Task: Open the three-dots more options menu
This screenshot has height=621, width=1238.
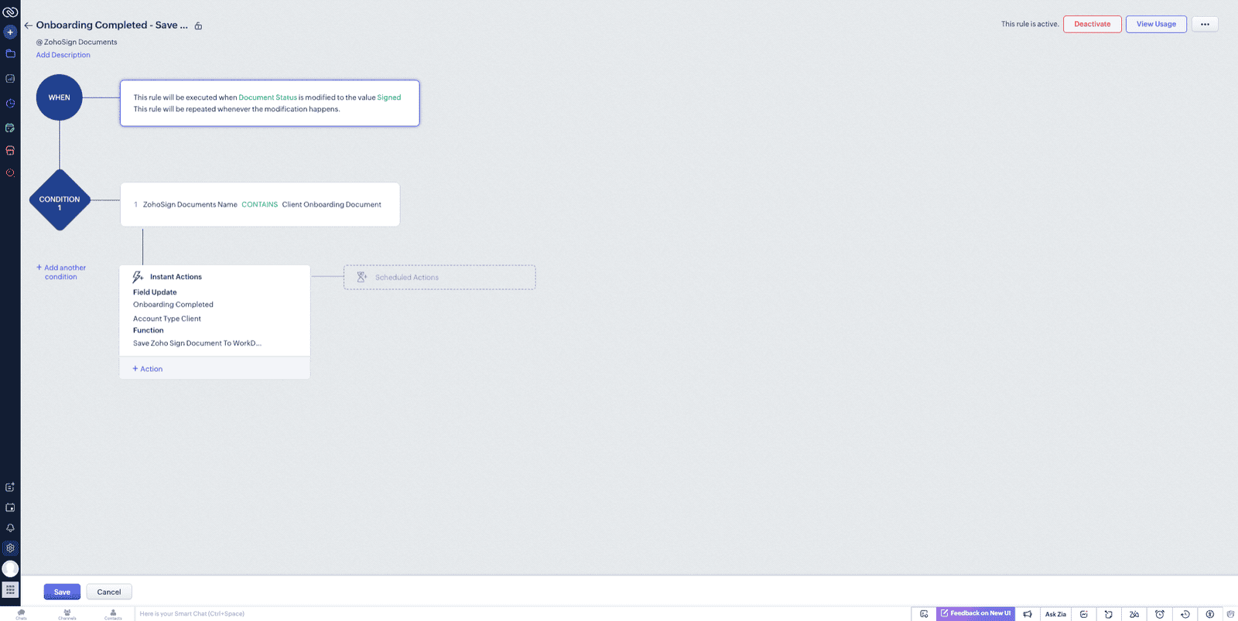Action: coord(1205,24)
